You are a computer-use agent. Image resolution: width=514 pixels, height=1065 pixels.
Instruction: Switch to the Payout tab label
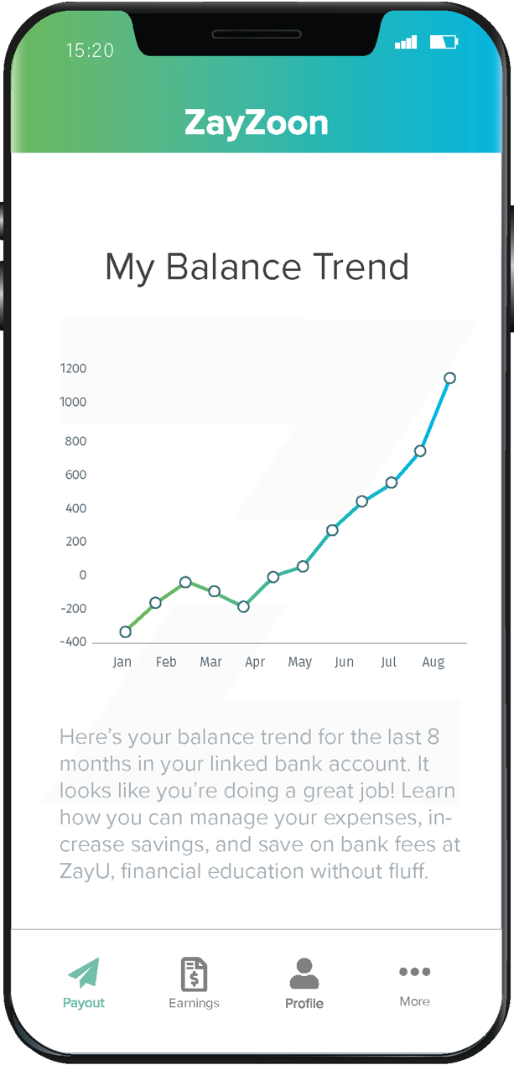tap(84, 1003)
